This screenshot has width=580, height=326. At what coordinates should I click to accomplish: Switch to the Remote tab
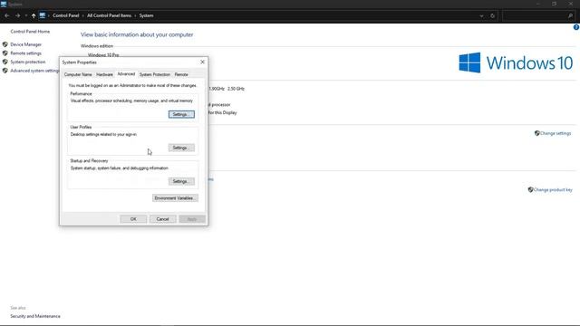tap(181, 74)
